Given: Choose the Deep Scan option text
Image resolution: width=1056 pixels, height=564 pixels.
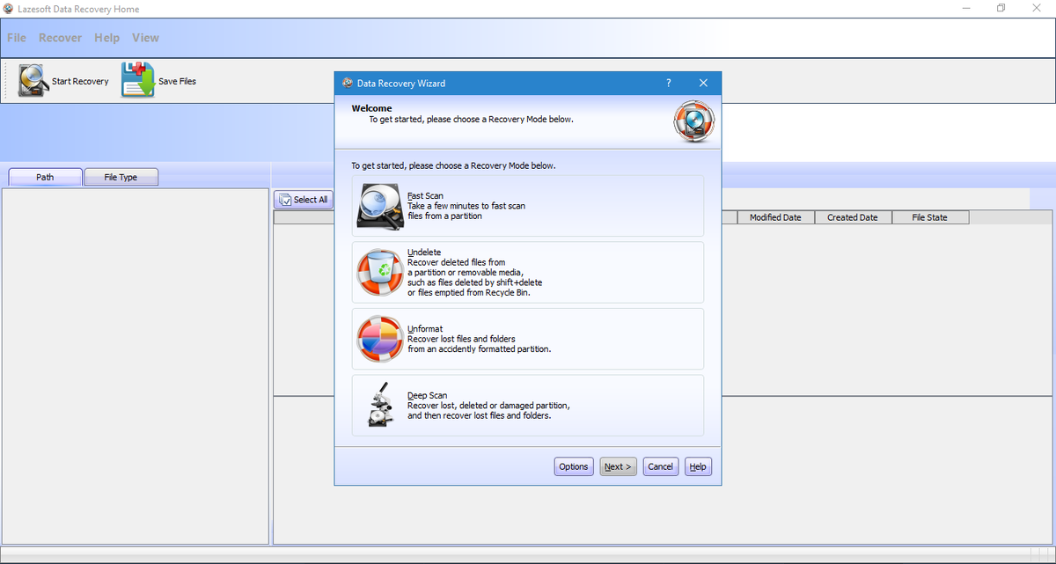Looking at the screenshot, I should [488, 406].
